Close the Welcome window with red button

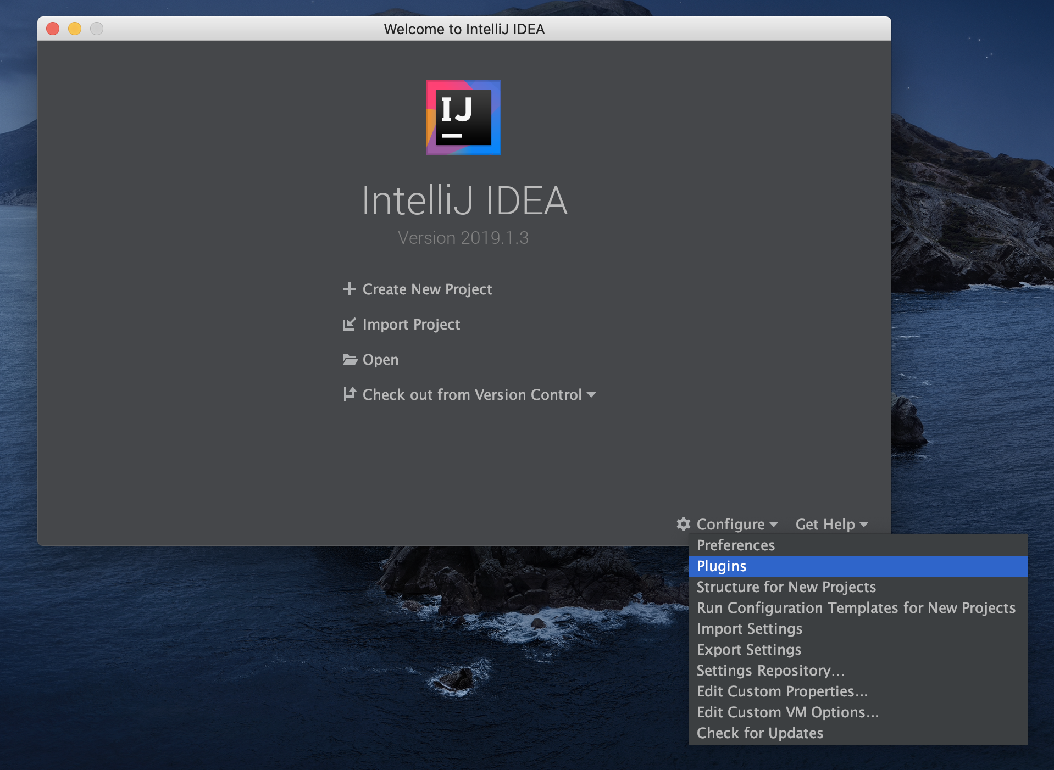tap(53, 29)
